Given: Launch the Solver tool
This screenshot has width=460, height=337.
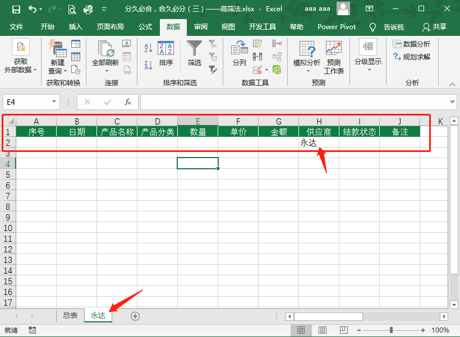Looking at the screenshot, I should (x=417, y=56).
